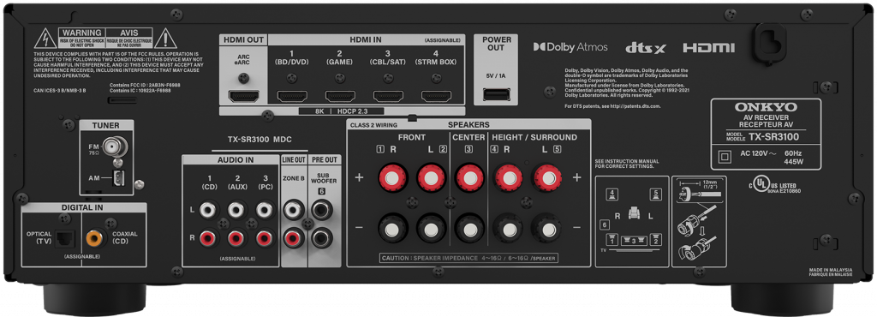Click the white L jack of Audio In 2 (AUX)
Image resolution: width=877 pixels, height=317 pixels.
click(x=236, y=210)
